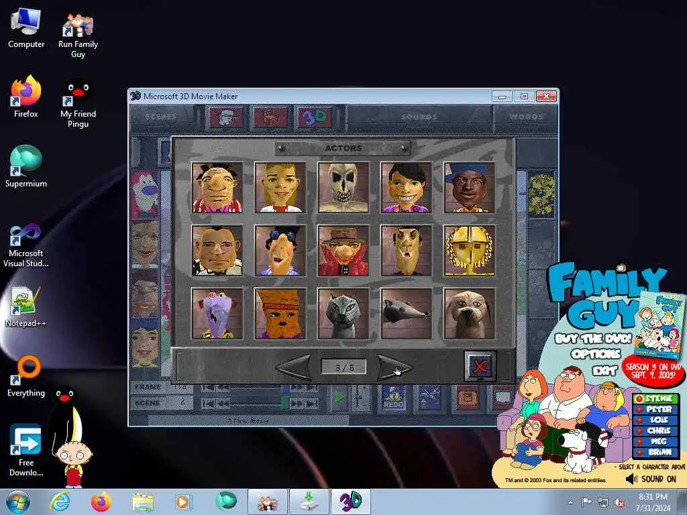
Task: Select the Run Family Guy desktop shortcut
Action: [78, 35]
